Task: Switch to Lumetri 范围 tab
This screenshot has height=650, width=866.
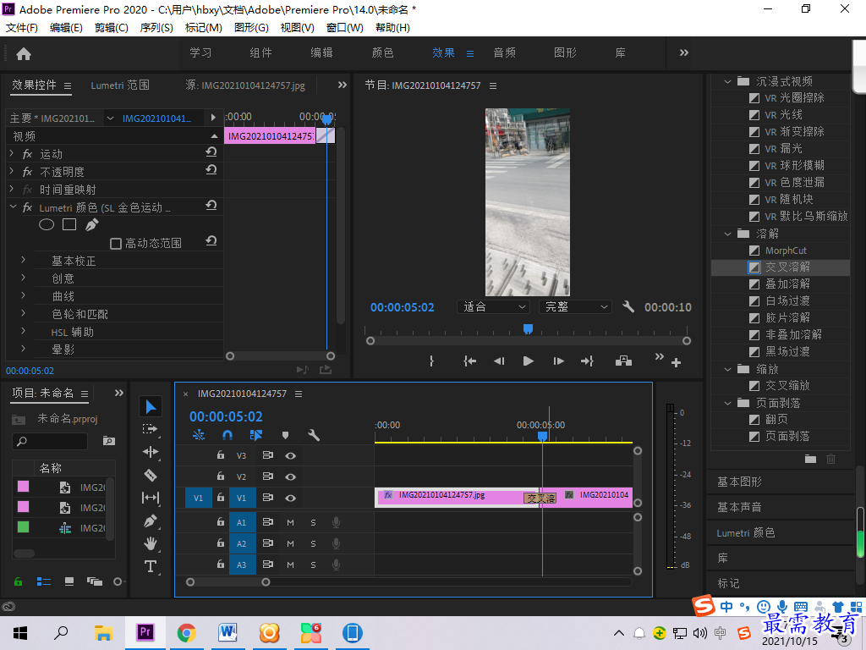Action: pyautogui.click(x=120, y=85)
